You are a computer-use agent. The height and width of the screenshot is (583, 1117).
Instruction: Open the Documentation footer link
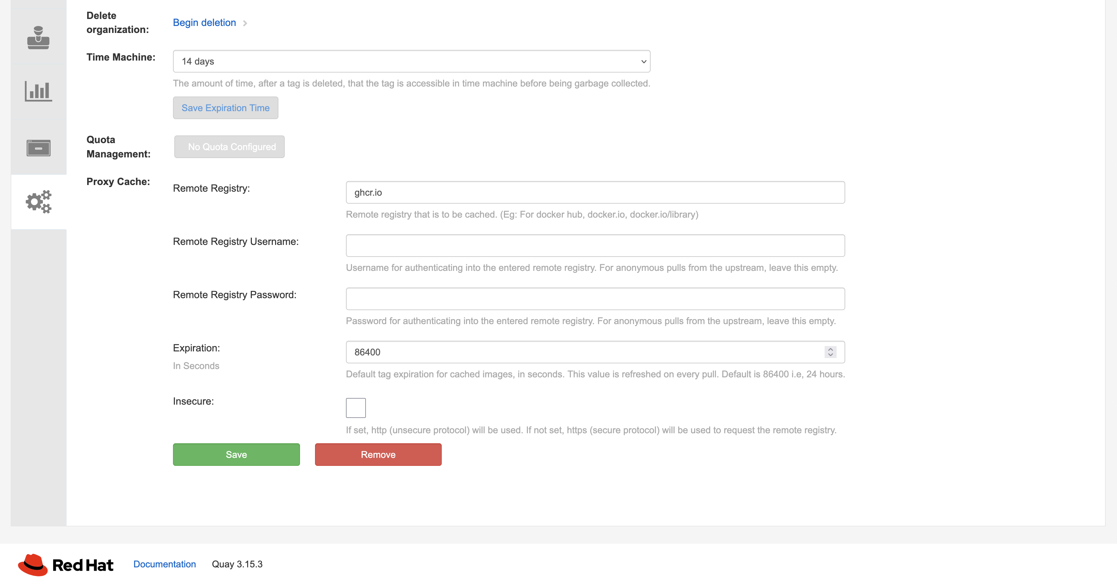[164, 564]
